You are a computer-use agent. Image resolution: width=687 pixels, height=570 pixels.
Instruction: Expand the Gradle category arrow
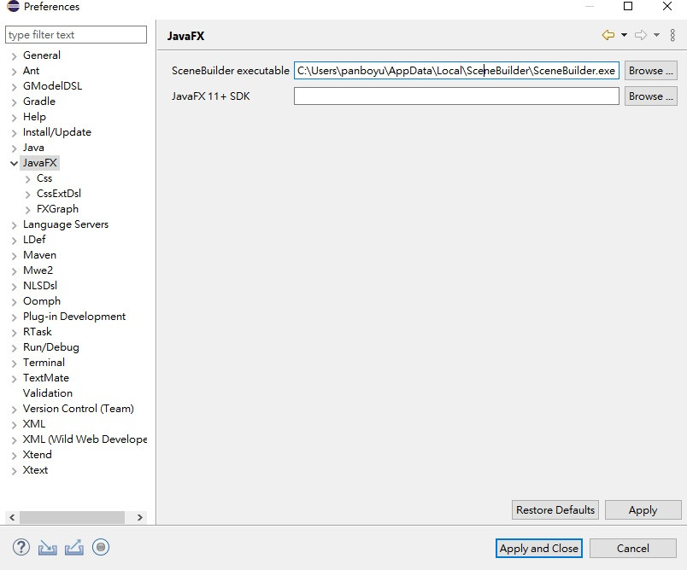pyautogui.click(x=14, y=102)
